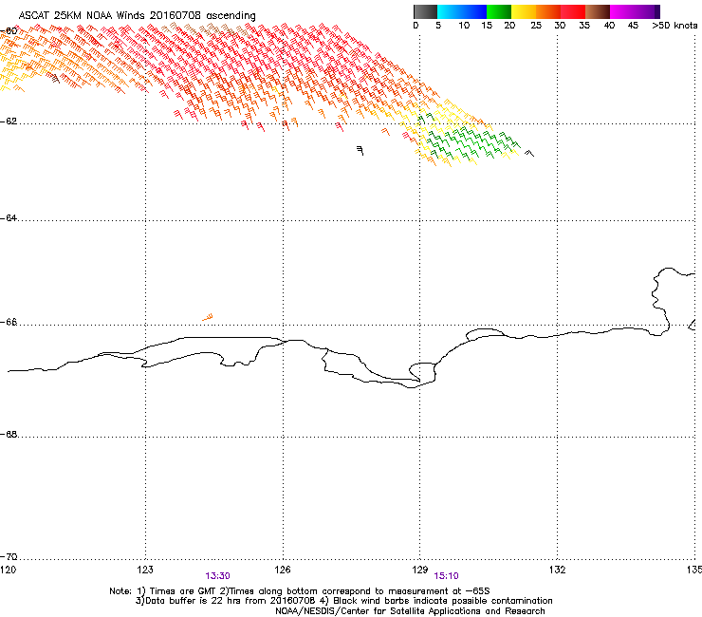Click the longitude label 129
This screenshot has width=702, height=617.
pyautogui.click(x=420, y=570)
